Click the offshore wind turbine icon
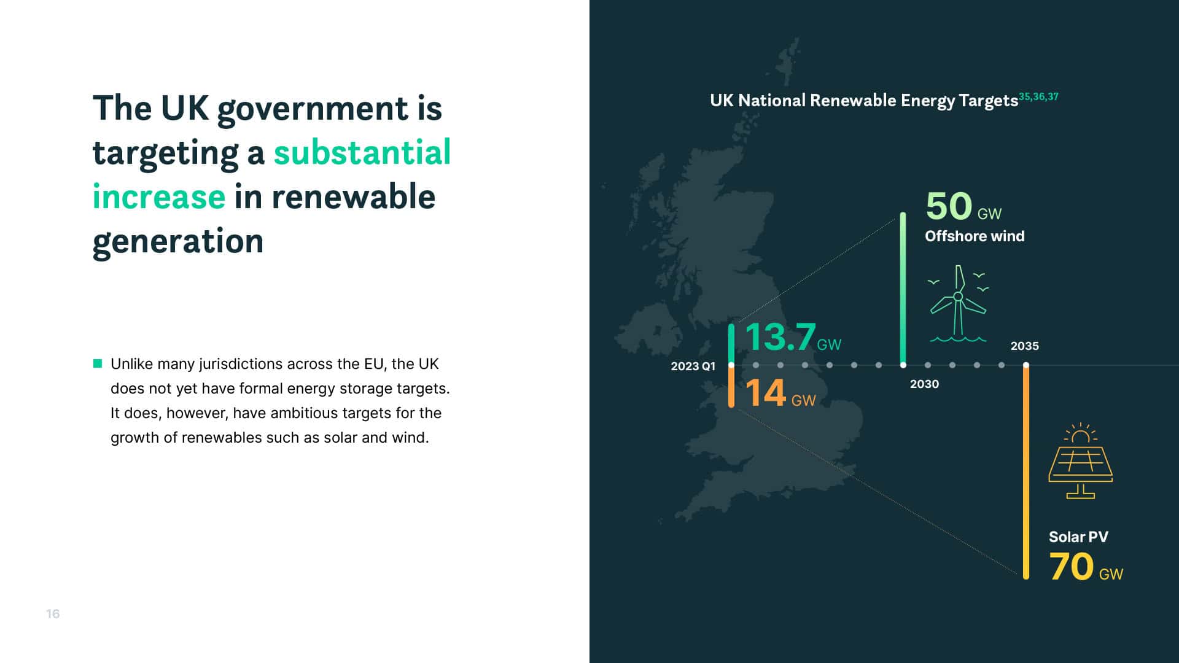This screenshot has height=663, width=1179. (958, 303)
